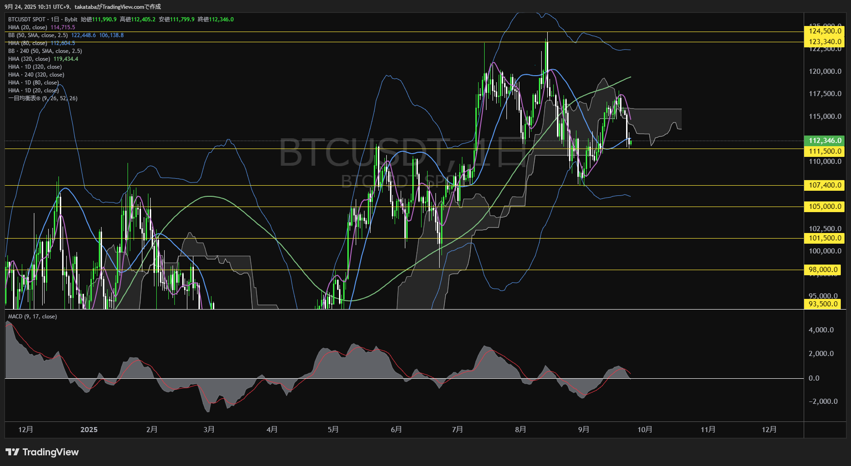Select the 123,340.0 yellow price label
This screenshot has height=466, width=851.
pyautogui.click(x=825, y=42)
